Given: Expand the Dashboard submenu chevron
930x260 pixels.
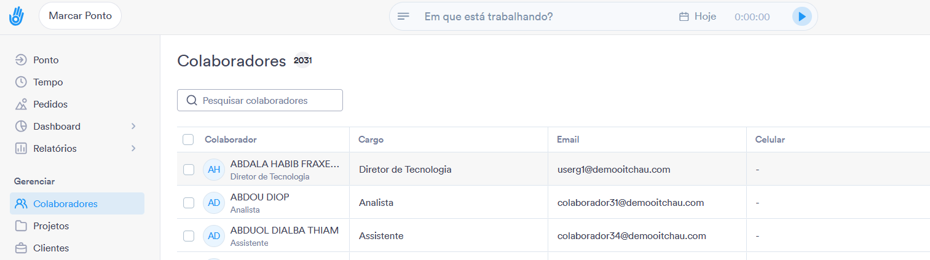Looking at the screenshot, I should [x=133, y=127].
